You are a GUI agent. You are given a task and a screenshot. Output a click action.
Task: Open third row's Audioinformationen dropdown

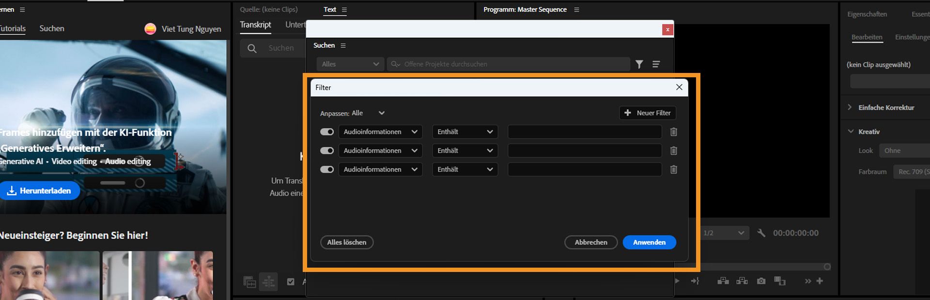380,170
